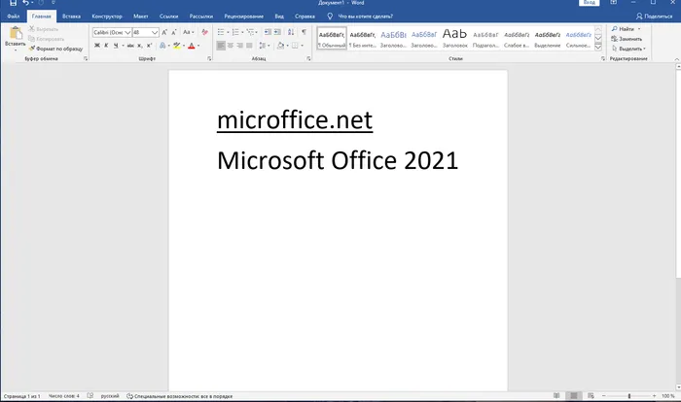Viewport: 681px width, 402px height.
Task: Switch to Insert (Вставка) tab
Action: point(71,17)
